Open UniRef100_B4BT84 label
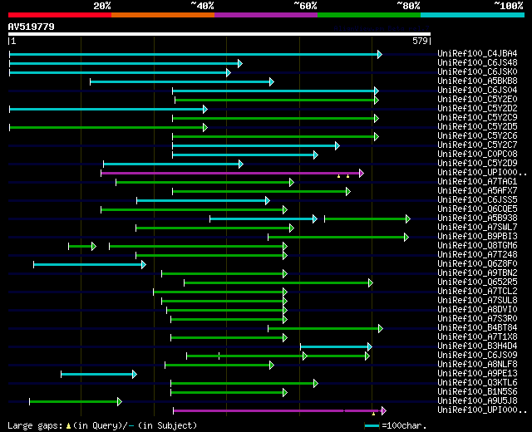532x432 pixels. point(477,328)
